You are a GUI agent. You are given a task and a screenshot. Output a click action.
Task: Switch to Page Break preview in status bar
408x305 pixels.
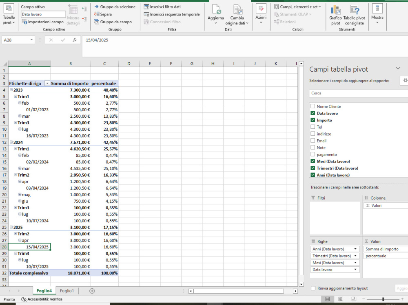pyautogui.click(x=354, y=299)
